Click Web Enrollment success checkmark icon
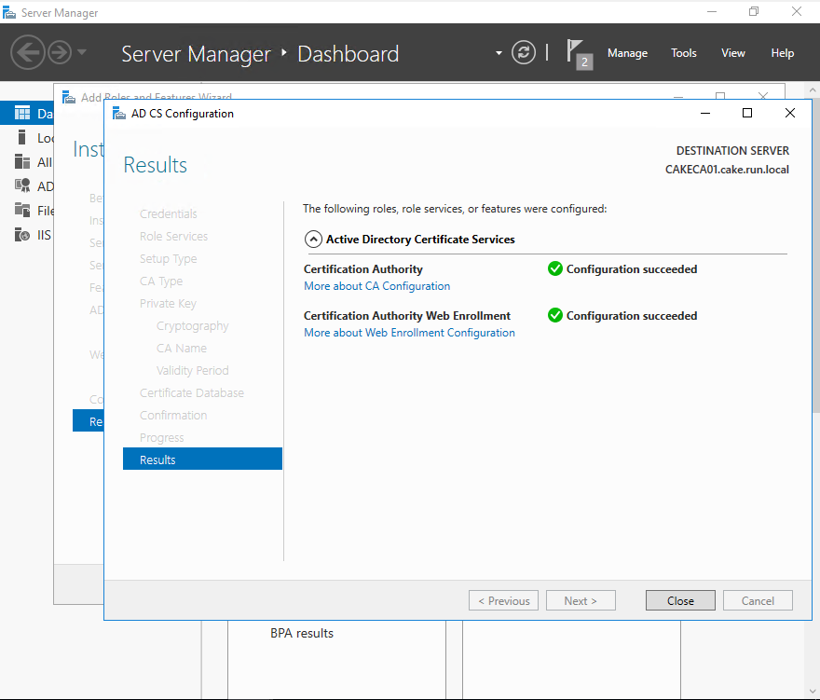 (554, 315)
